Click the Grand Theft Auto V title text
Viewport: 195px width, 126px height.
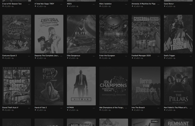(x=10, y=107)
